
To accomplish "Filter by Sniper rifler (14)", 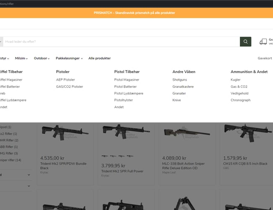I will tap(10, 160).
